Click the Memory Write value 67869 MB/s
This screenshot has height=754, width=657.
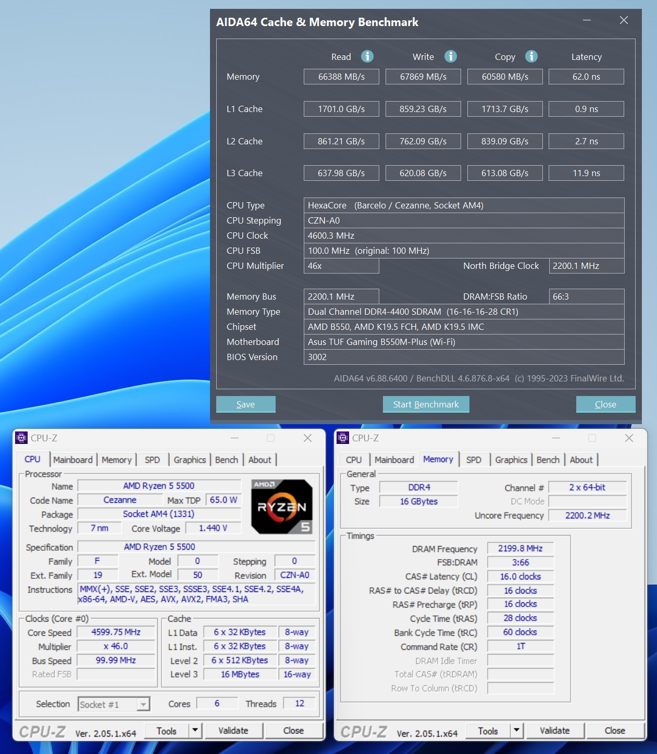(423, 77)
